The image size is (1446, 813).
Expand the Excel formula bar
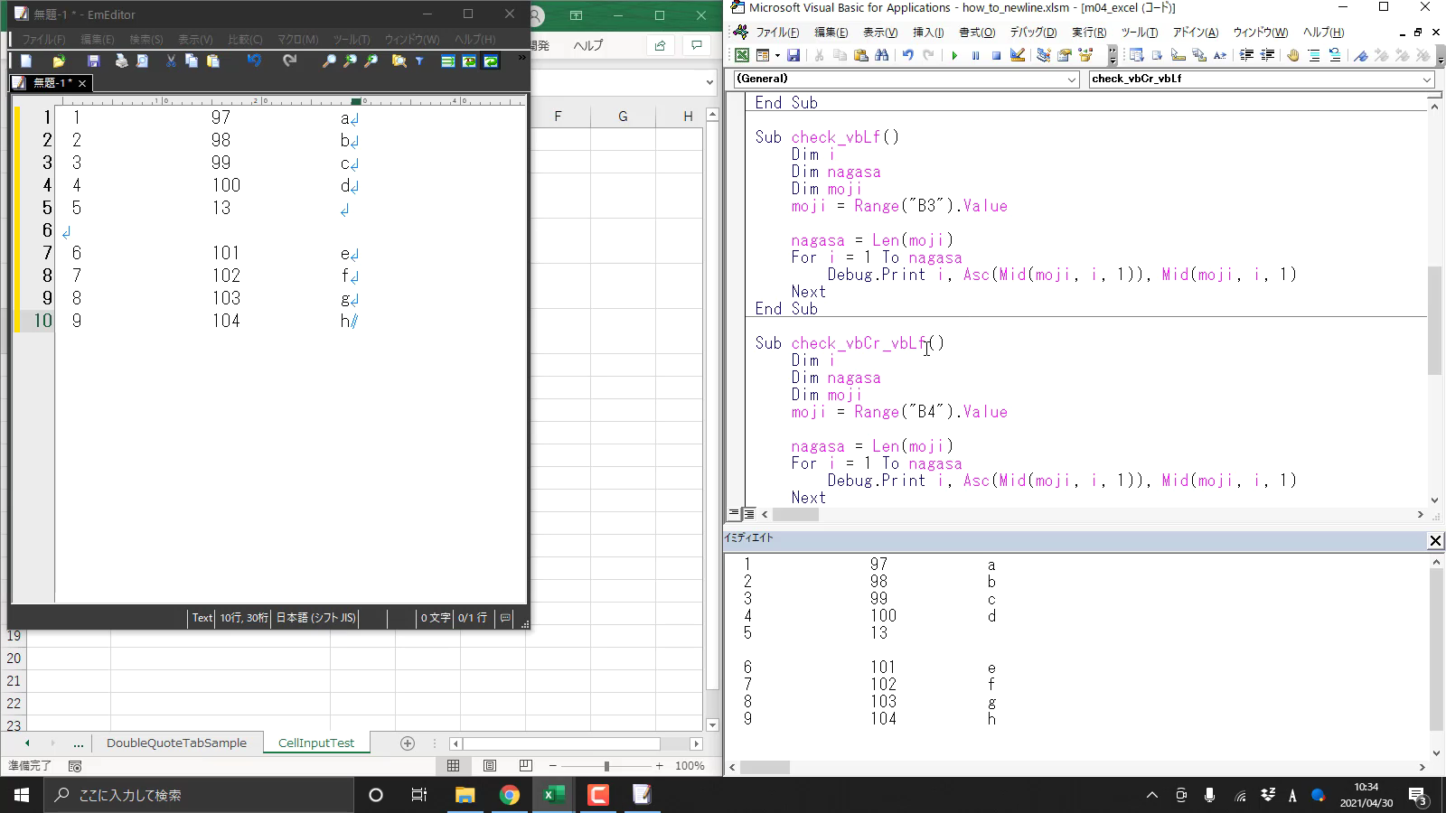709,82
